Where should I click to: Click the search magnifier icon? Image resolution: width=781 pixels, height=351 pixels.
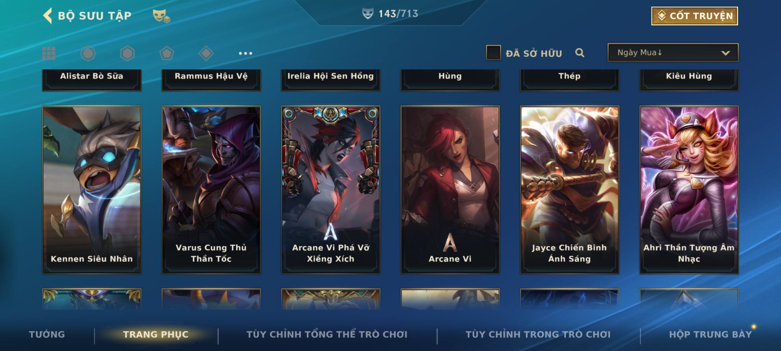pos(580,53)
